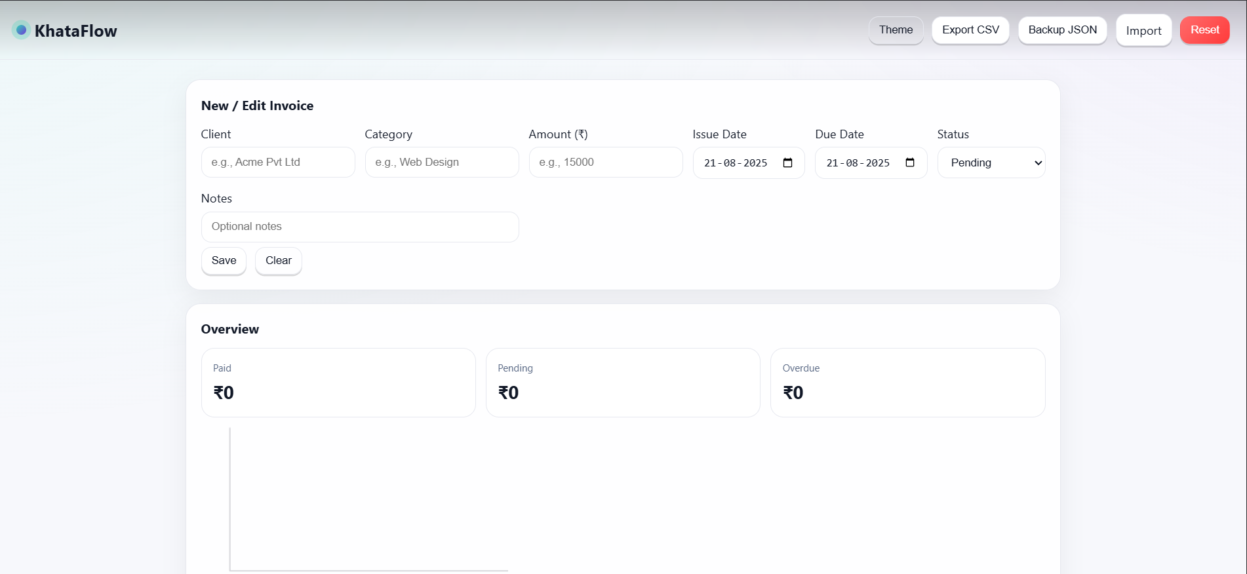The image size is (1247, 574).
Task: Click into the Category input field
Action: [x=442, y=163]
